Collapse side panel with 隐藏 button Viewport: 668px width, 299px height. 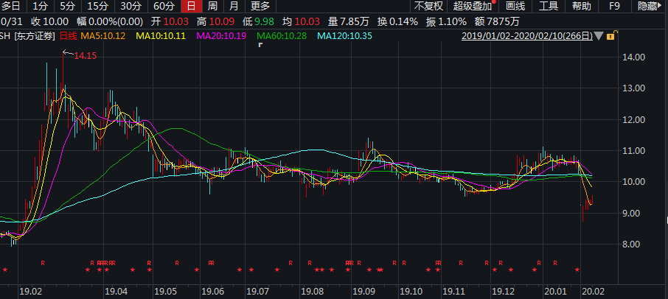(x=650, y=6)
